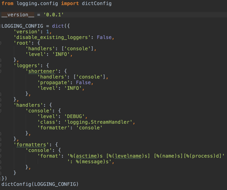Fold the 'formatters' section via gutter marker
The image size is (227, 190).
coord(0,145)
